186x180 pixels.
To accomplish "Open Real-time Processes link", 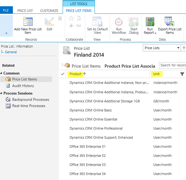I will [29, 106].
